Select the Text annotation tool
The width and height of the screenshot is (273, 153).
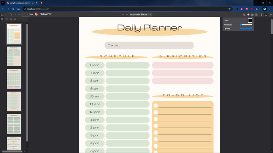coord(261,15)
